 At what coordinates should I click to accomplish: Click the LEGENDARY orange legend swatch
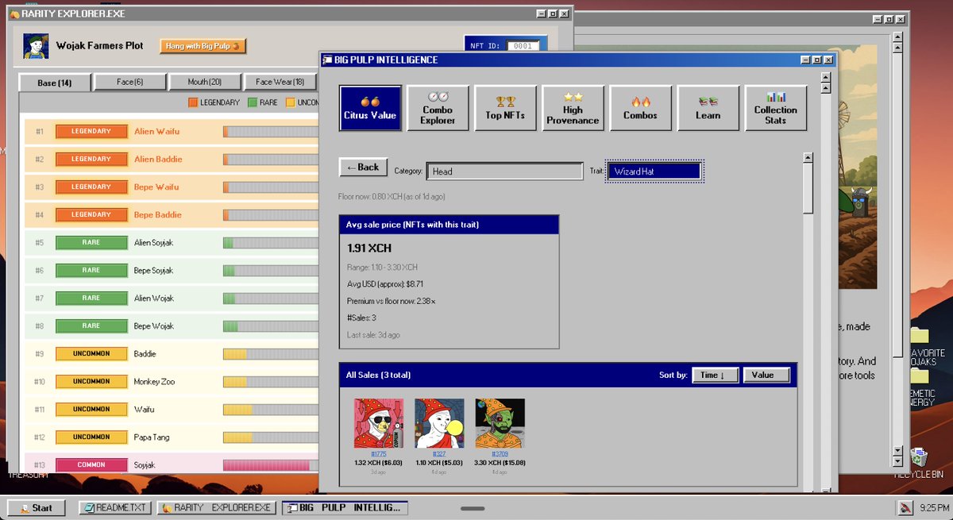193,102
